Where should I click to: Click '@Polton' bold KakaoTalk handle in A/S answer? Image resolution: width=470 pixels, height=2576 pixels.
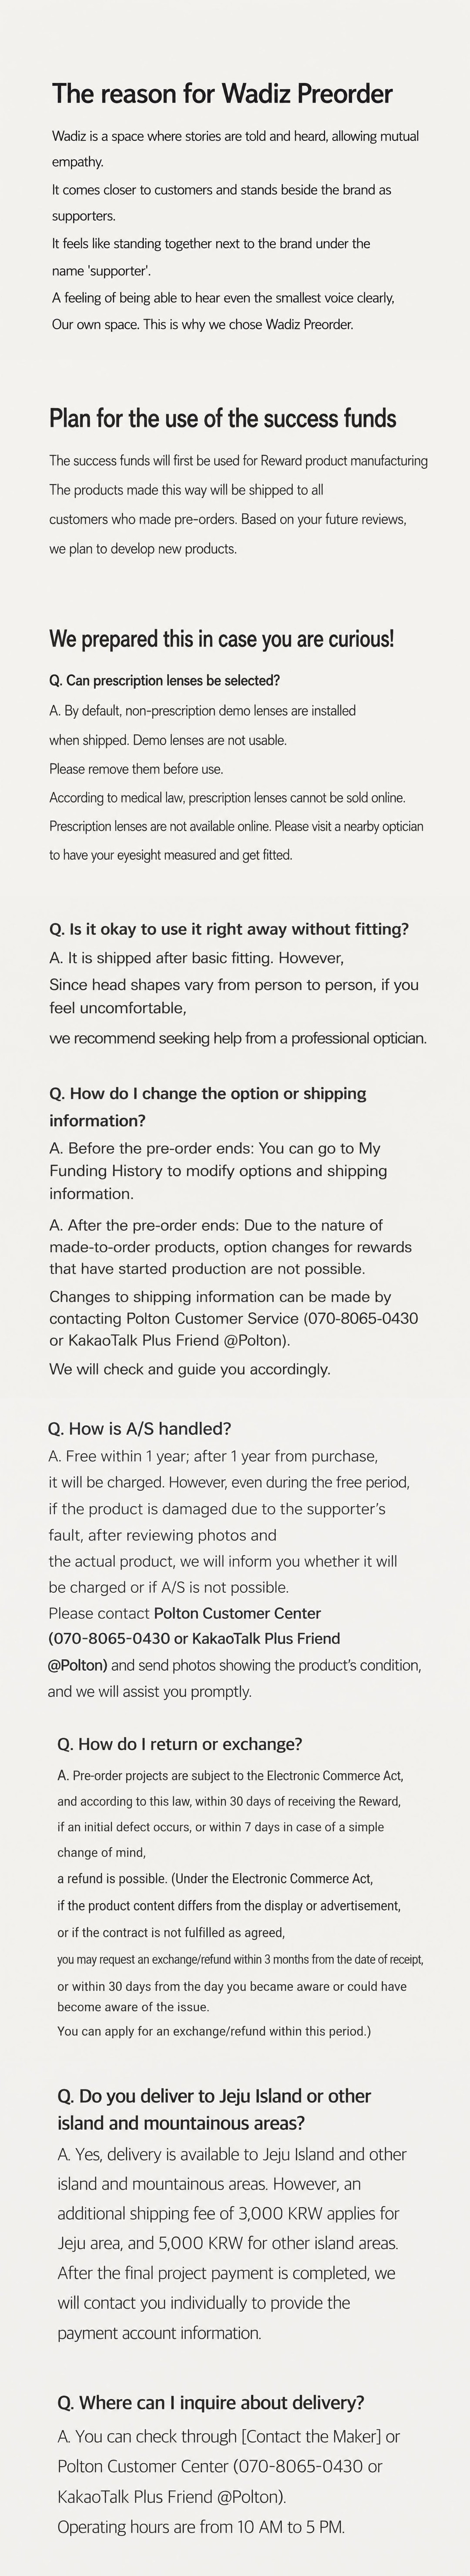pyautogui.click(x=77, y=1665)
